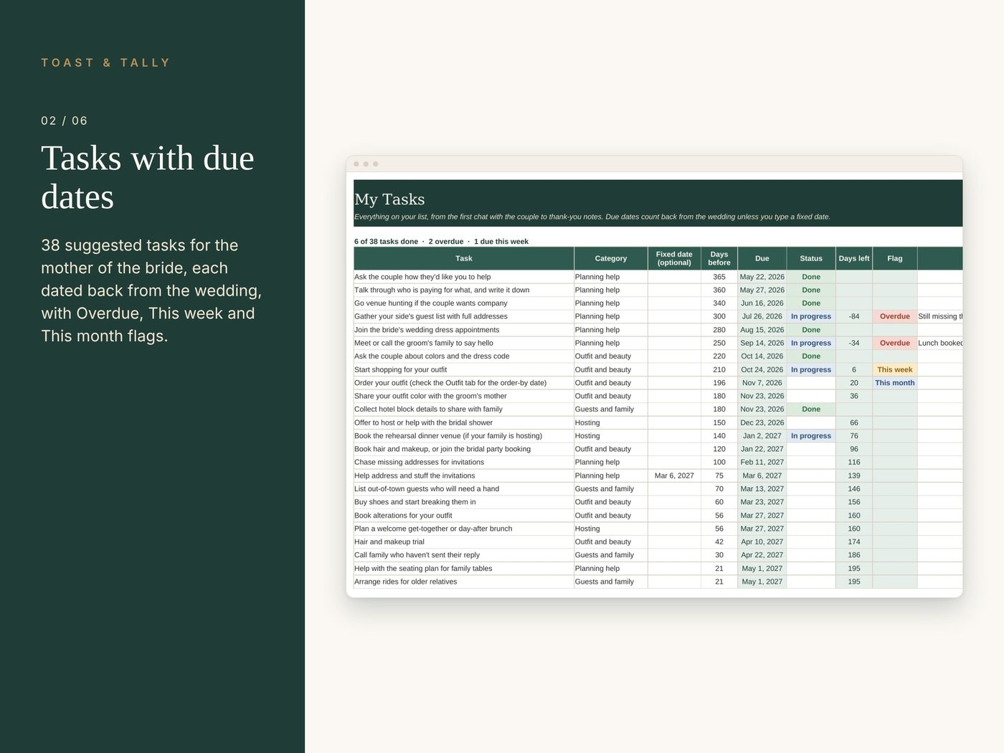
Task: Select the 'Oct 24, 2026' due date cell
Action: point(762,370)
